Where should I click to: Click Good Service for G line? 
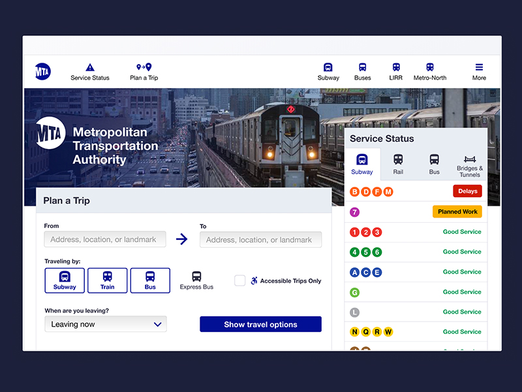coord(462,291)
